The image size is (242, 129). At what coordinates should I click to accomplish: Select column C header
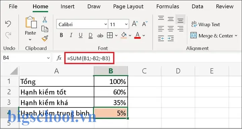tap(144, 71)
